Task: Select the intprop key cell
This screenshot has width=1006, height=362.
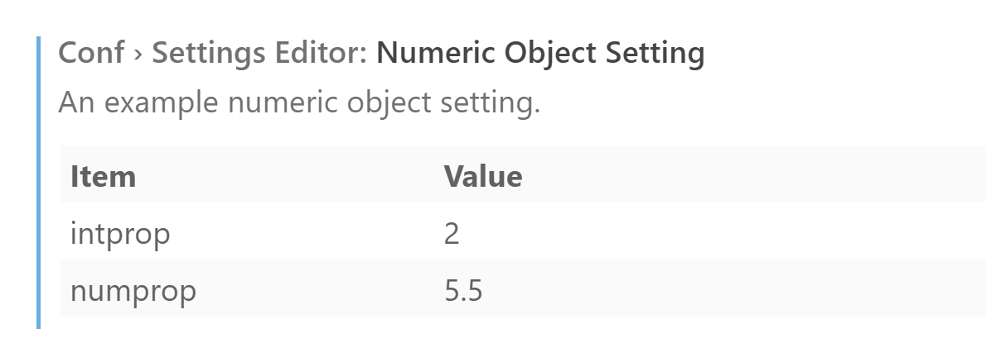Action: point(120,234)
